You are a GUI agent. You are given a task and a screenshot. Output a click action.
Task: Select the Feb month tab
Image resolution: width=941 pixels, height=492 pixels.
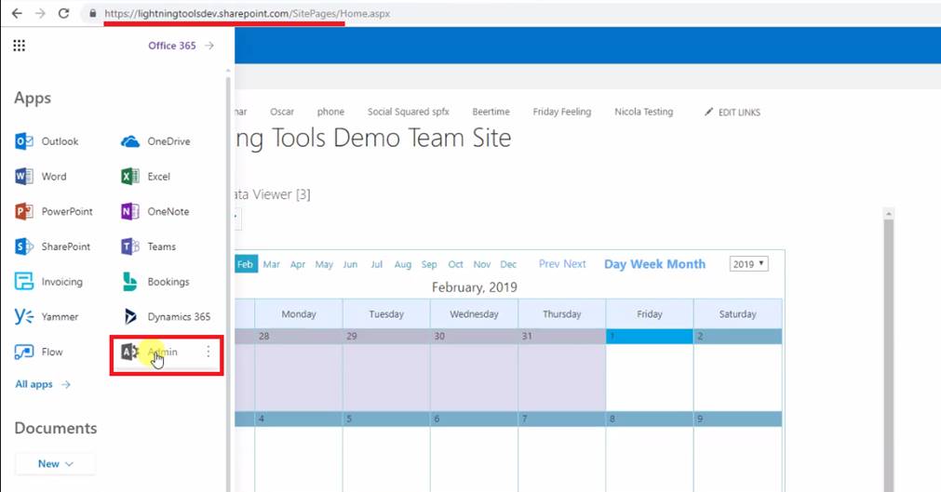tap(245, 264)
